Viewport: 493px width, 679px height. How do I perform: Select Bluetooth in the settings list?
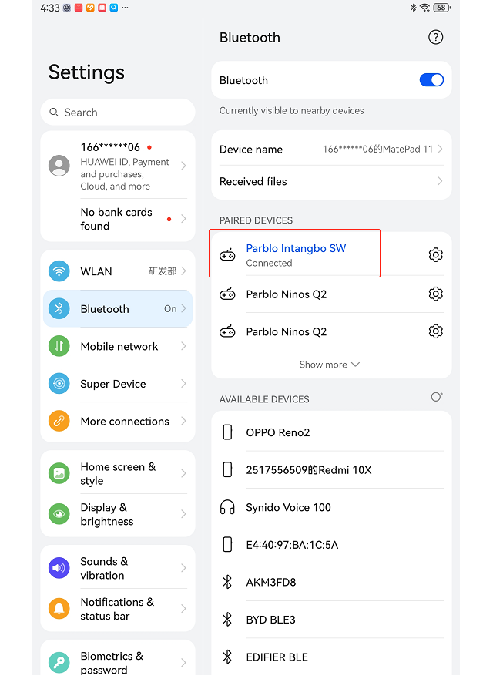pyautogui.click(x=118, y=309)
